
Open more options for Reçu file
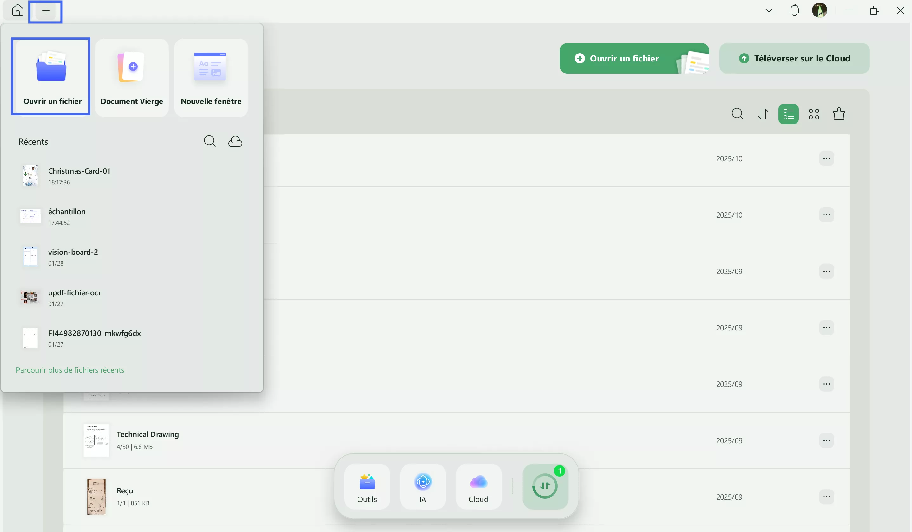[x=826, y=497]
